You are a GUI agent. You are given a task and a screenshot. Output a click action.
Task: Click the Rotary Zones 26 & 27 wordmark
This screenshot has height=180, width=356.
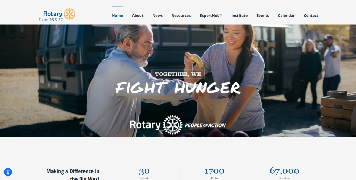coord(53,16)
